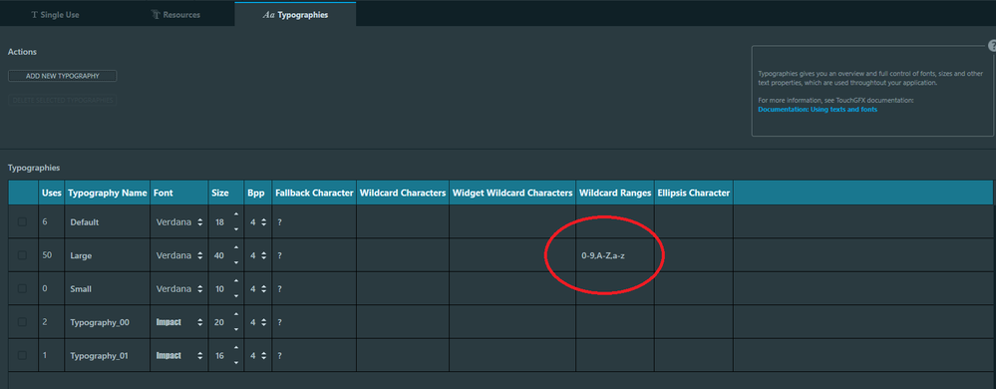Image resolution: width=996 pixels, height=389 pixels.
Task: Open Bpp dropdown for Typography_00 row
Action: point(258,323)
